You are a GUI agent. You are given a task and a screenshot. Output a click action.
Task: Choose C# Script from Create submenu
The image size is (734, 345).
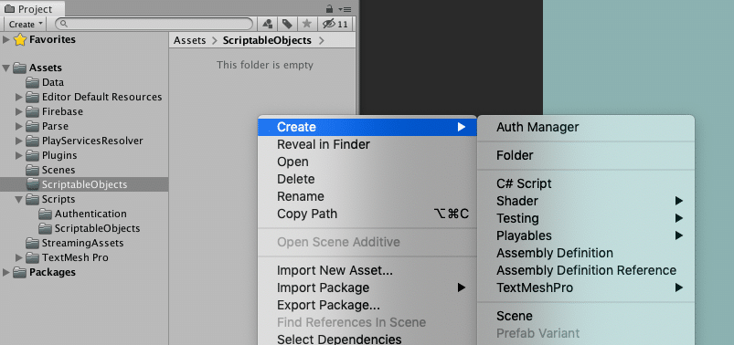tap(524, 183)
